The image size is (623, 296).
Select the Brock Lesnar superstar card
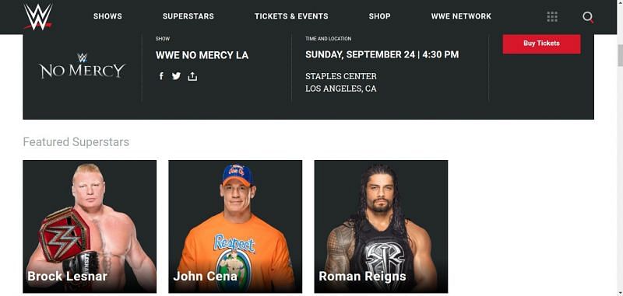(x=90, y=226)
